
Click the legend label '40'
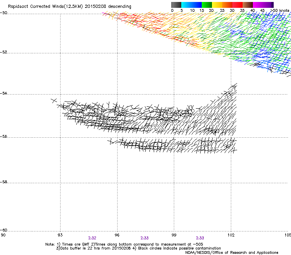pos(252,11)
